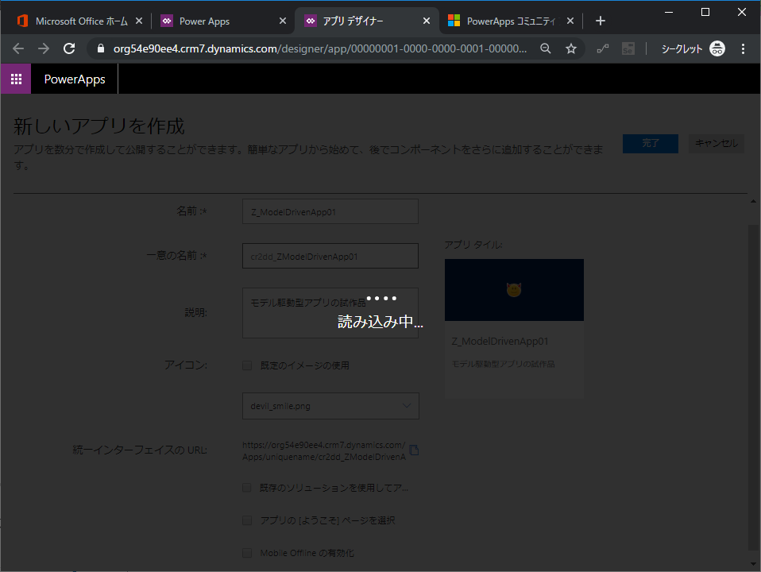Open devil_smile.png icon dropdown
Screen dimensions: 761x572
(330, 406)
